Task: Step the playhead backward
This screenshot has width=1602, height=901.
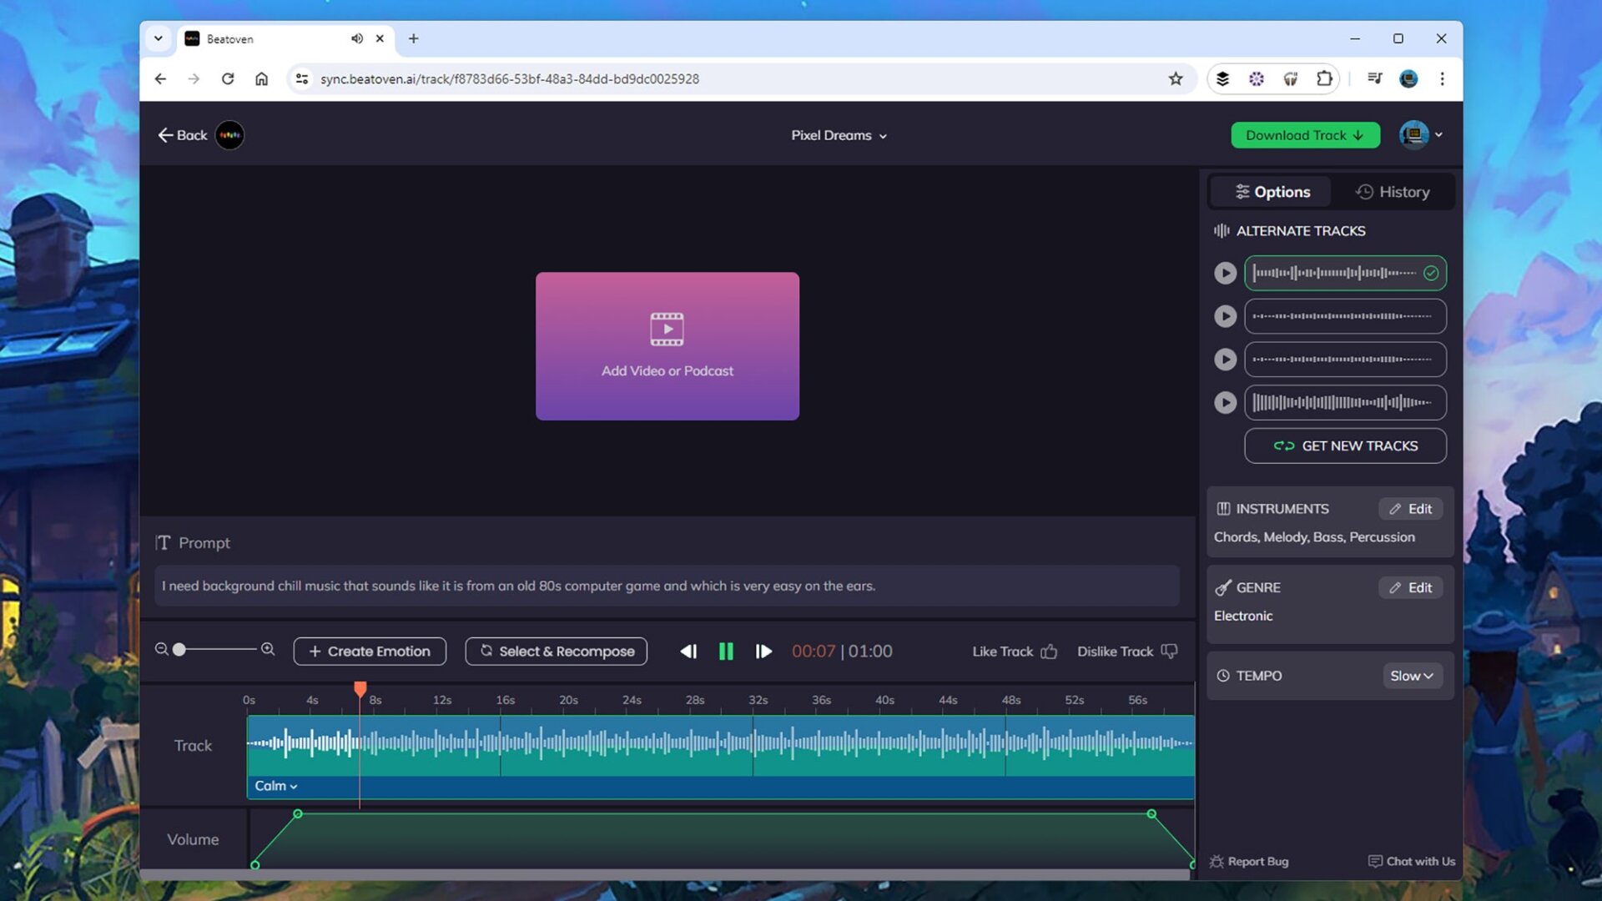Action: click(688, 652)
